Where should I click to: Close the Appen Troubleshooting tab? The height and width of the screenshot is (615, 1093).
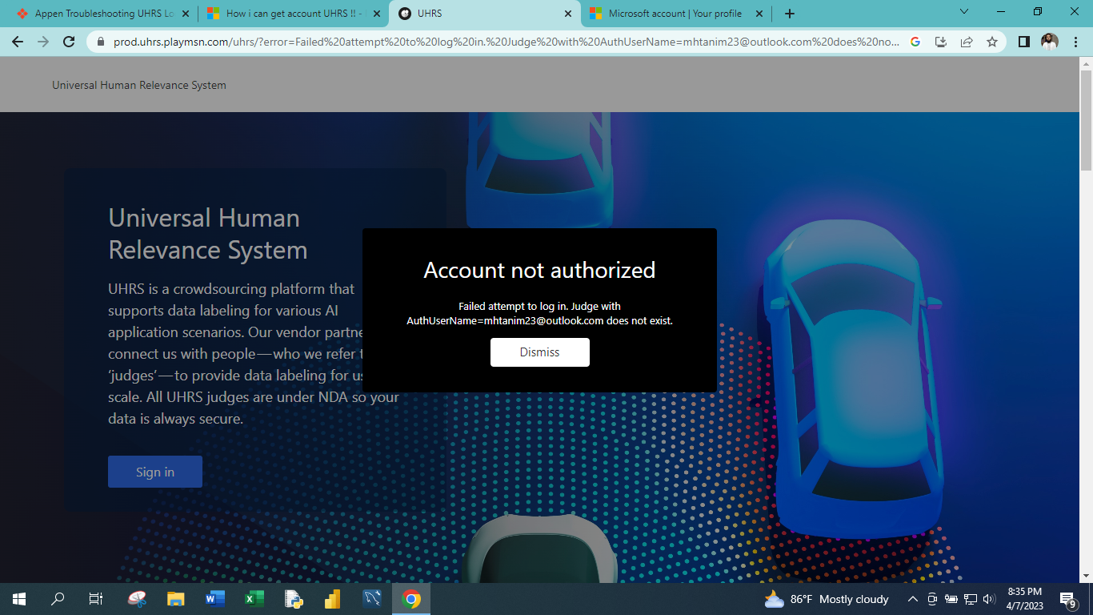click(x=186, y=14)
